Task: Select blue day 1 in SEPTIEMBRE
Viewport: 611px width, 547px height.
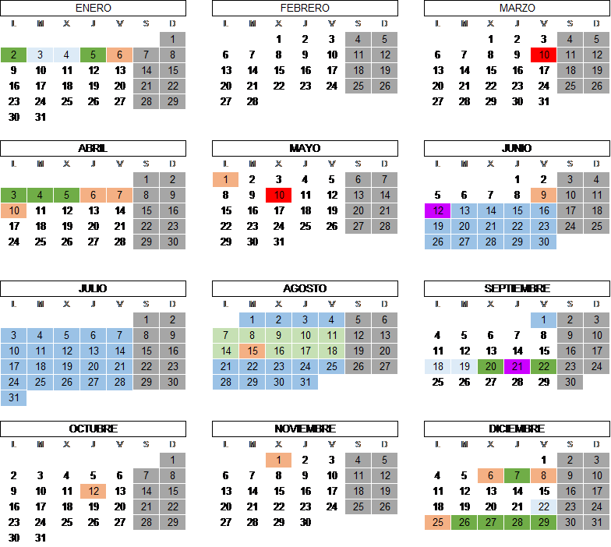Action: tap(544, 319)
